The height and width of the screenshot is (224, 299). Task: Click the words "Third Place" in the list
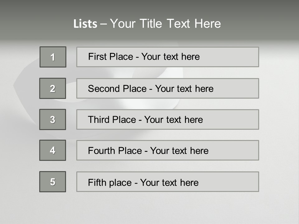click(x=112, y=120)
